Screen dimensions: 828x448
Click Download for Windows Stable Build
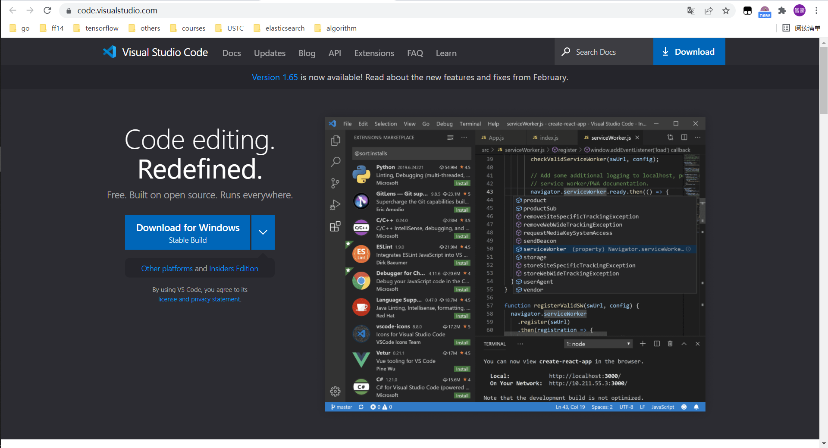coord(188,232)
